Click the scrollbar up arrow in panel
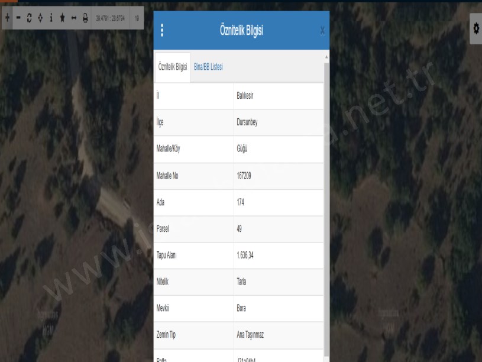 point(326,57)
